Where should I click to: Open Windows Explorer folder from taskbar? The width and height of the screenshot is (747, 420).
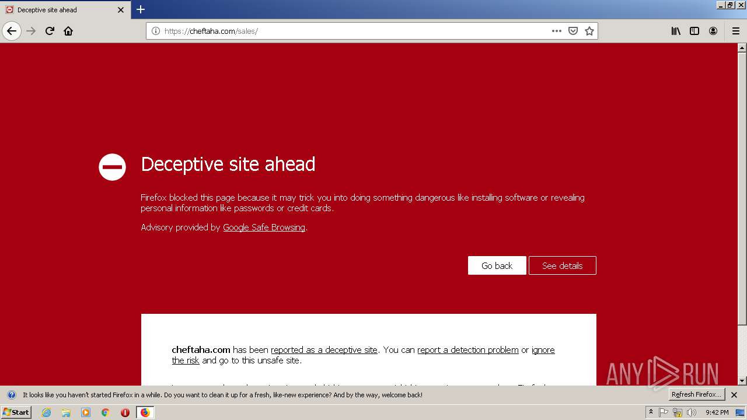click(66, 412)
